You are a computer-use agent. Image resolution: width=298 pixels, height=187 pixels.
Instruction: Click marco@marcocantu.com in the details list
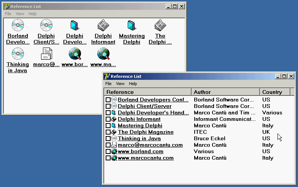click(x=150, y=145)
